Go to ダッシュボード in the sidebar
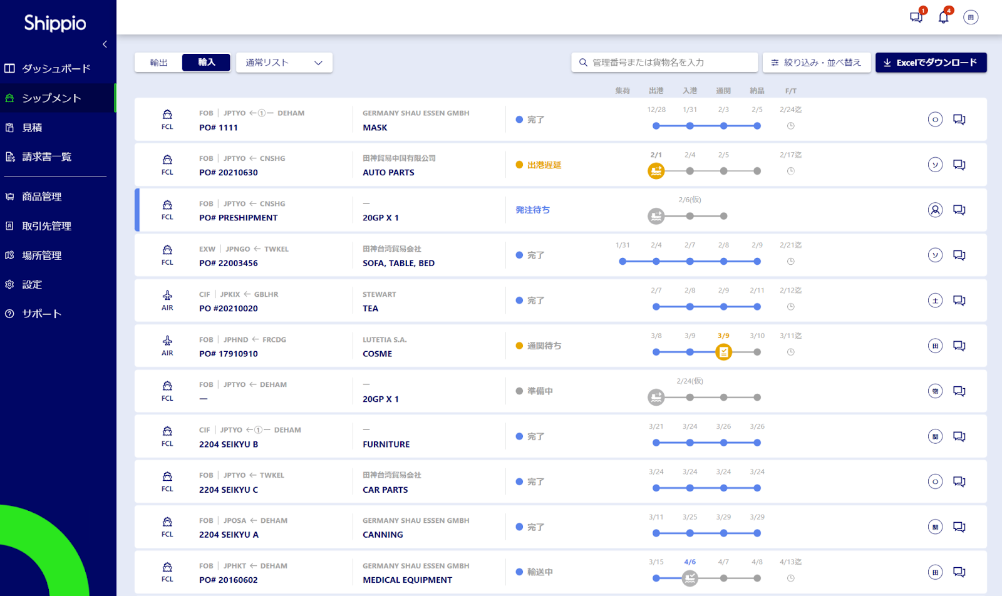This screenshot has width=1002, height=596. 56,68
